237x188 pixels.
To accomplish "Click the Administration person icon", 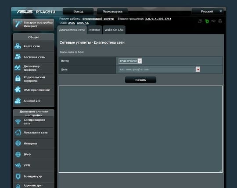I will pyautogui.click(x=18, y=186).
